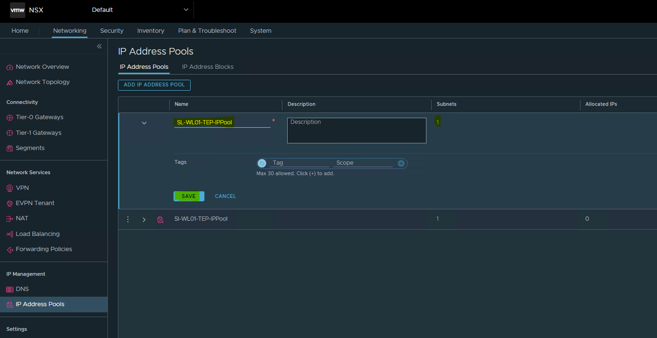The width and height of the screenshot is (657, 338).
Task: Open the Security tab
Action: tap(112, 30)
